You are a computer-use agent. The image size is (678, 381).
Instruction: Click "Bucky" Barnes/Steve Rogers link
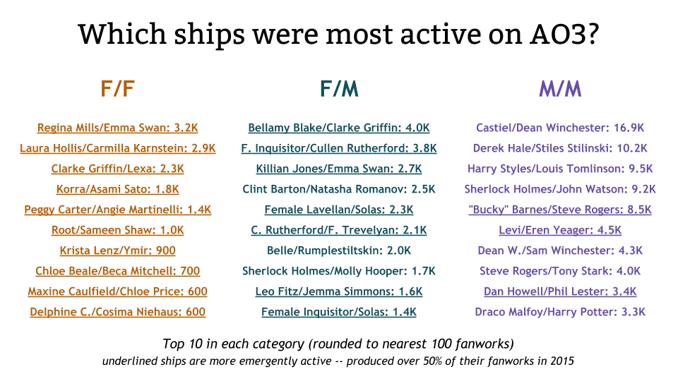560,210
